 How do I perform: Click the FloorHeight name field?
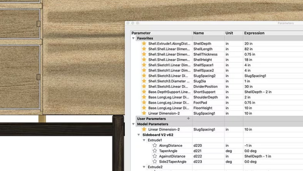pyautogui.click(x=204, y=108)
